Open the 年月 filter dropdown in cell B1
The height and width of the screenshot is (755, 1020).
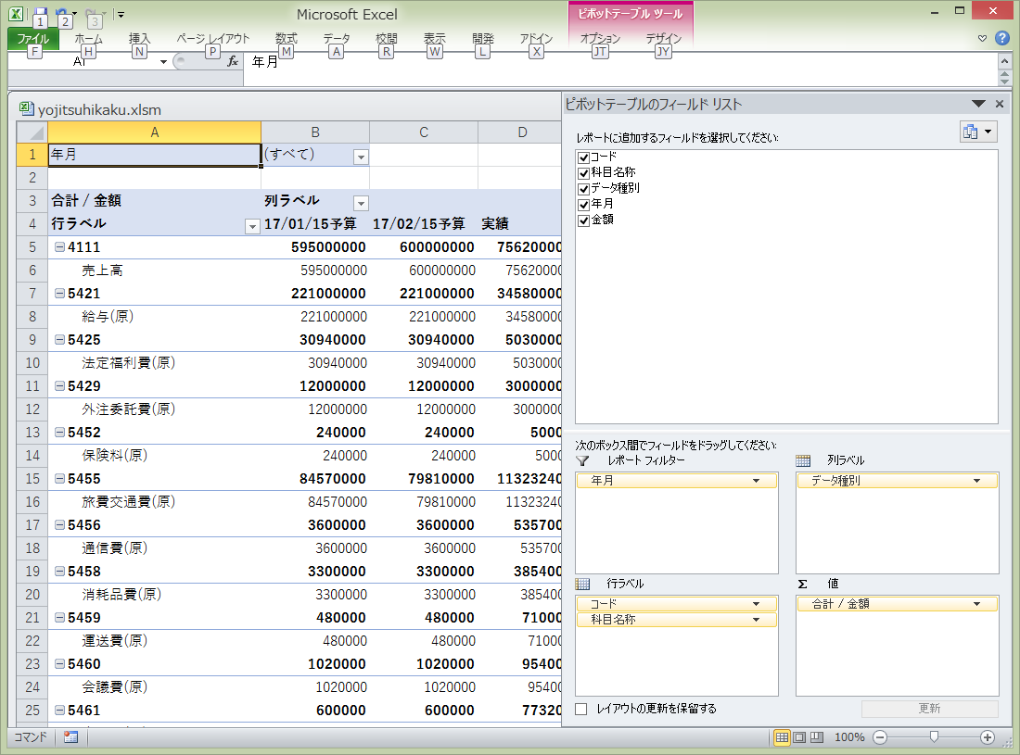coord(361,157)
